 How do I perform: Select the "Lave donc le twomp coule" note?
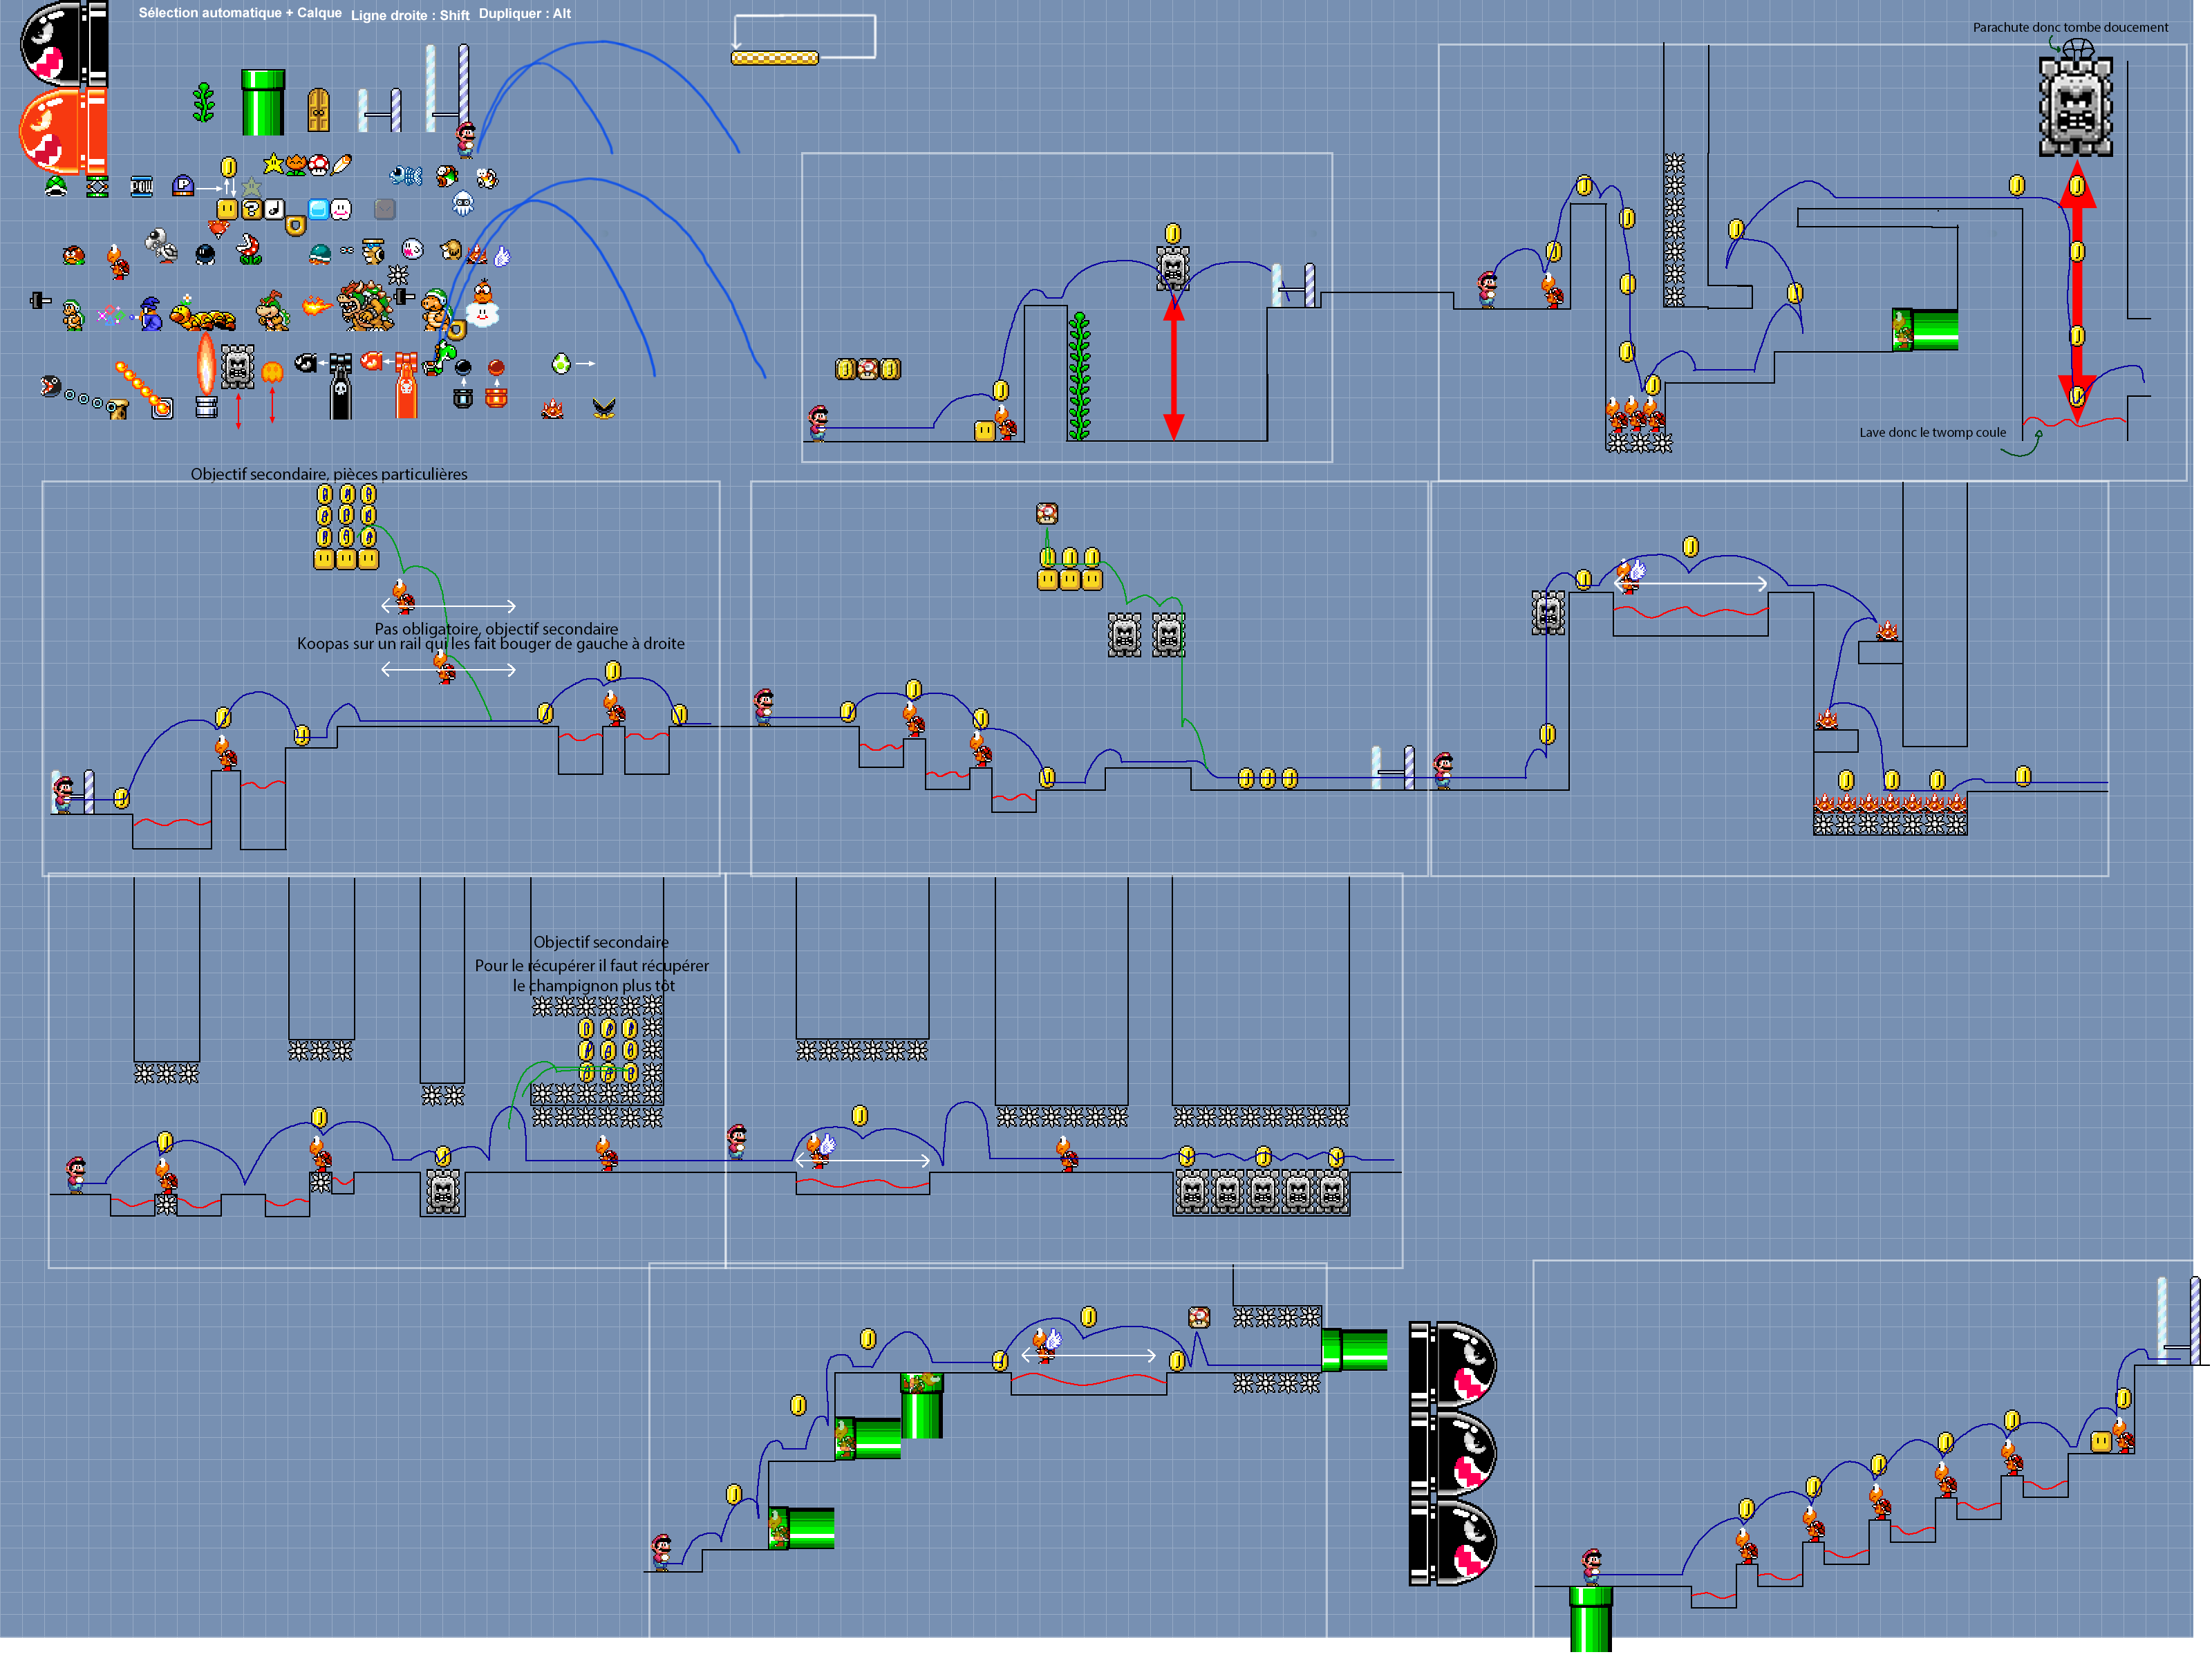(1933, 432)
